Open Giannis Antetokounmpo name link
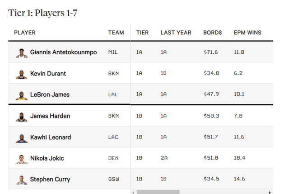 (63, 52)
